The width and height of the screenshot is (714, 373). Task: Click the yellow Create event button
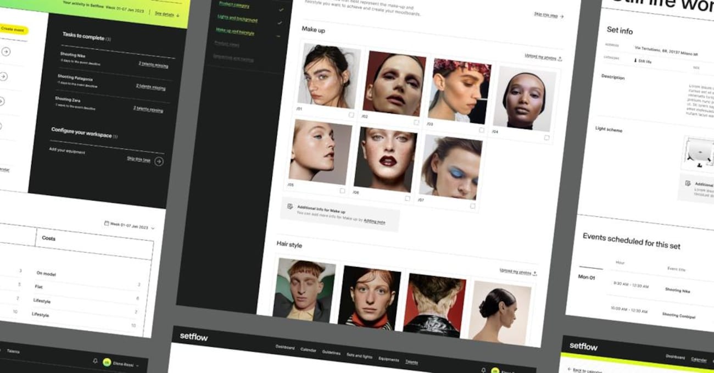click(13, 29)
